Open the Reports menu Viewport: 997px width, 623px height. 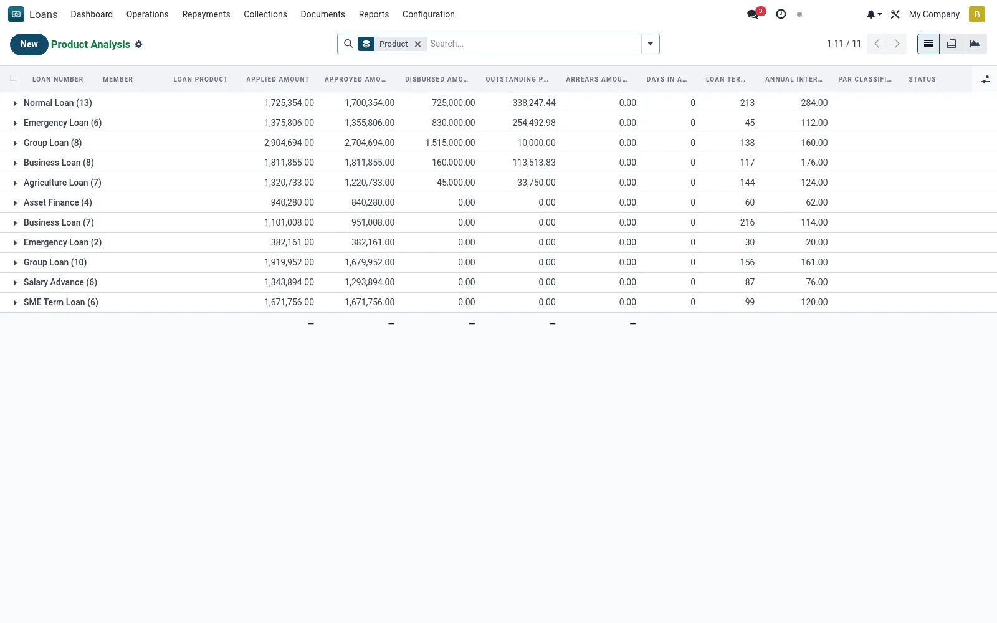(x=374, y=14)
